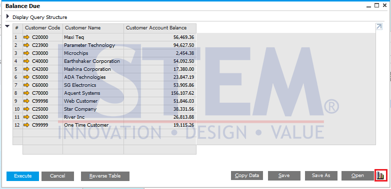Click balance value 19,115.26
This screenshot has width=391, height=189.
click(184, 125)
